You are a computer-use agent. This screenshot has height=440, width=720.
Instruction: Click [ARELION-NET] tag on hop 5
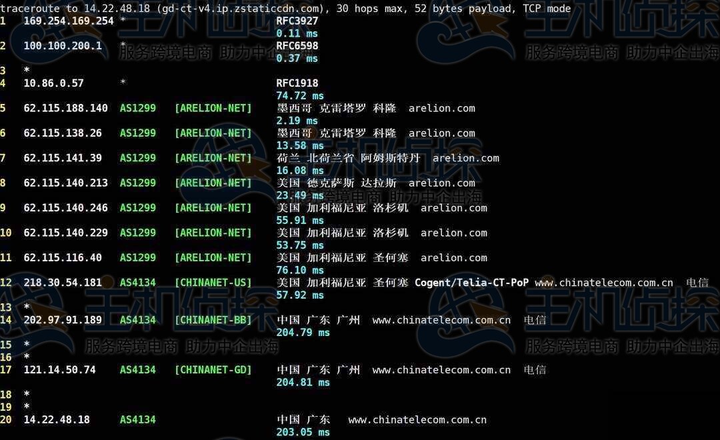click(x=213, y=109)
